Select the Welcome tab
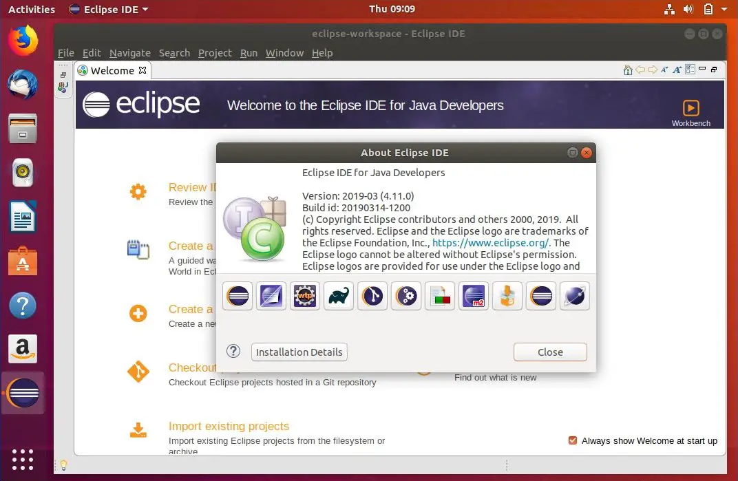The height and width of the screenshot is (481, 738). tap(112, 71)
